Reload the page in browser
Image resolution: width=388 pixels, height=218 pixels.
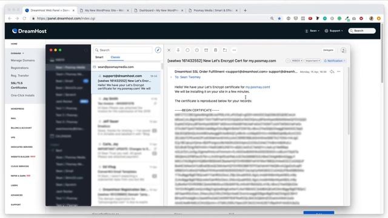pos(24,18)
